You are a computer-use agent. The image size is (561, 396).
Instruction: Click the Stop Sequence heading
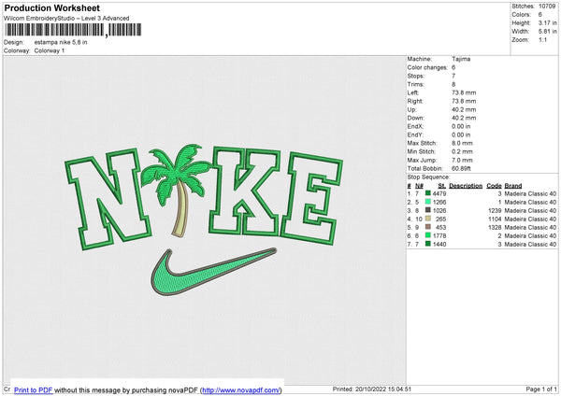[x=428, y=177]
